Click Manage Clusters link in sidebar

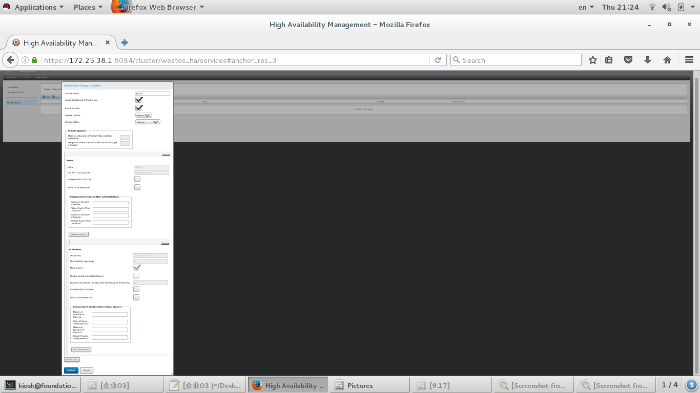[16, 93]
